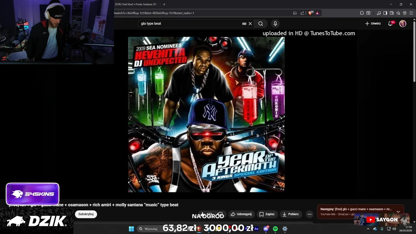Open After Effects from the taskbar
The height and width of the screenshot is (234, 416).
(256, 229)
